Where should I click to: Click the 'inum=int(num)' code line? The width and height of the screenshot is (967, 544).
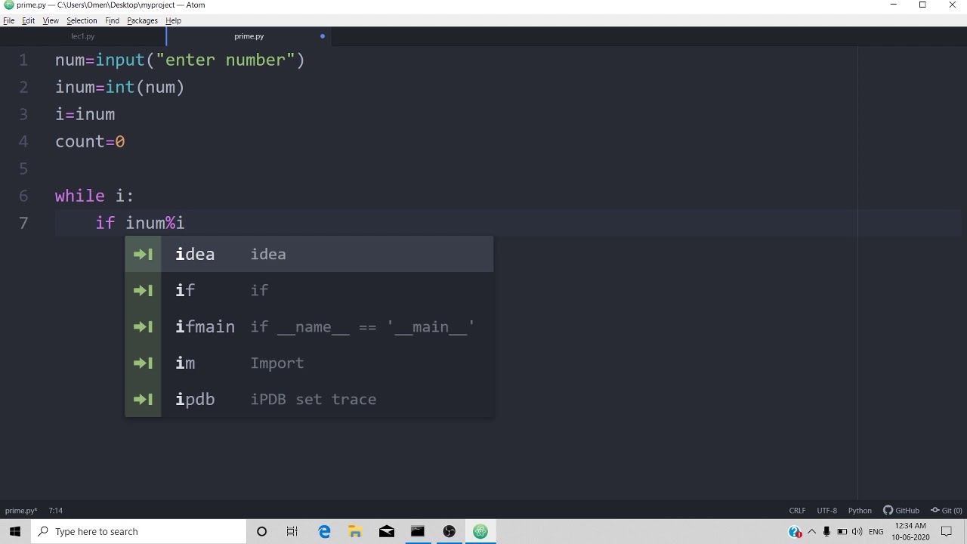click(x=120, y=87)
